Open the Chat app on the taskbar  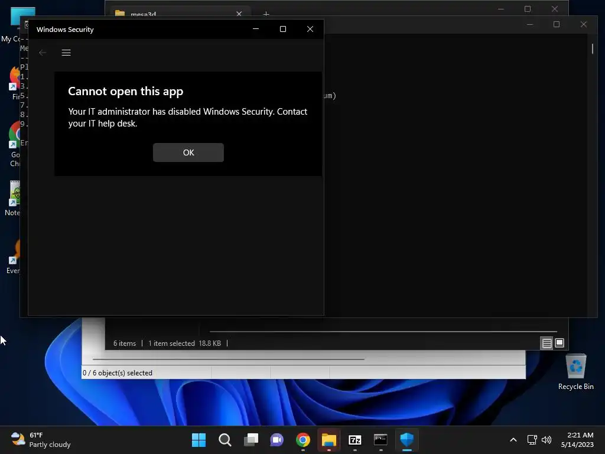coord(277,440)
